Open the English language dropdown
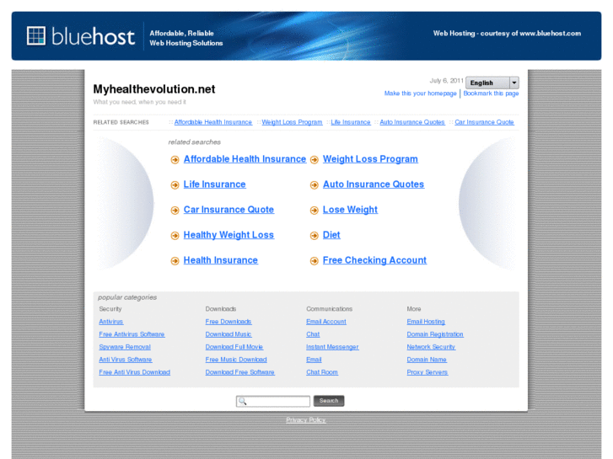613x459 pixels. (x=492, y=83)
